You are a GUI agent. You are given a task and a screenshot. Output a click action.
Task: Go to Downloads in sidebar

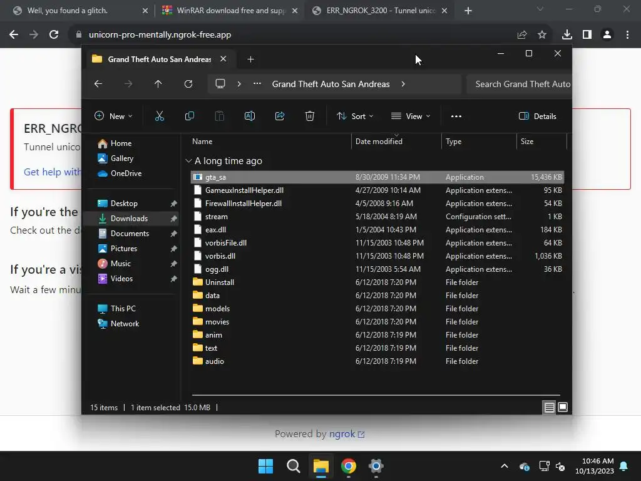[131, 219]
